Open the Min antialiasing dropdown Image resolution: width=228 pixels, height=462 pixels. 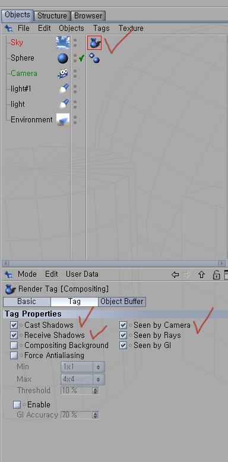click(x=83, y=368)
